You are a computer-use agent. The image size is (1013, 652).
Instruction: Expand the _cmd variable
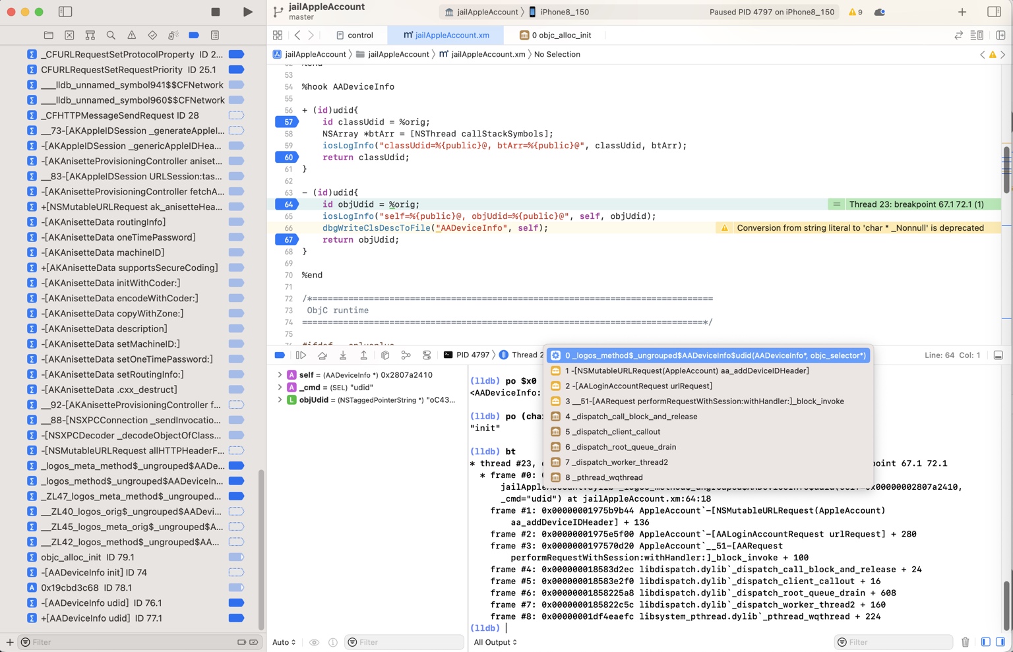280,387
